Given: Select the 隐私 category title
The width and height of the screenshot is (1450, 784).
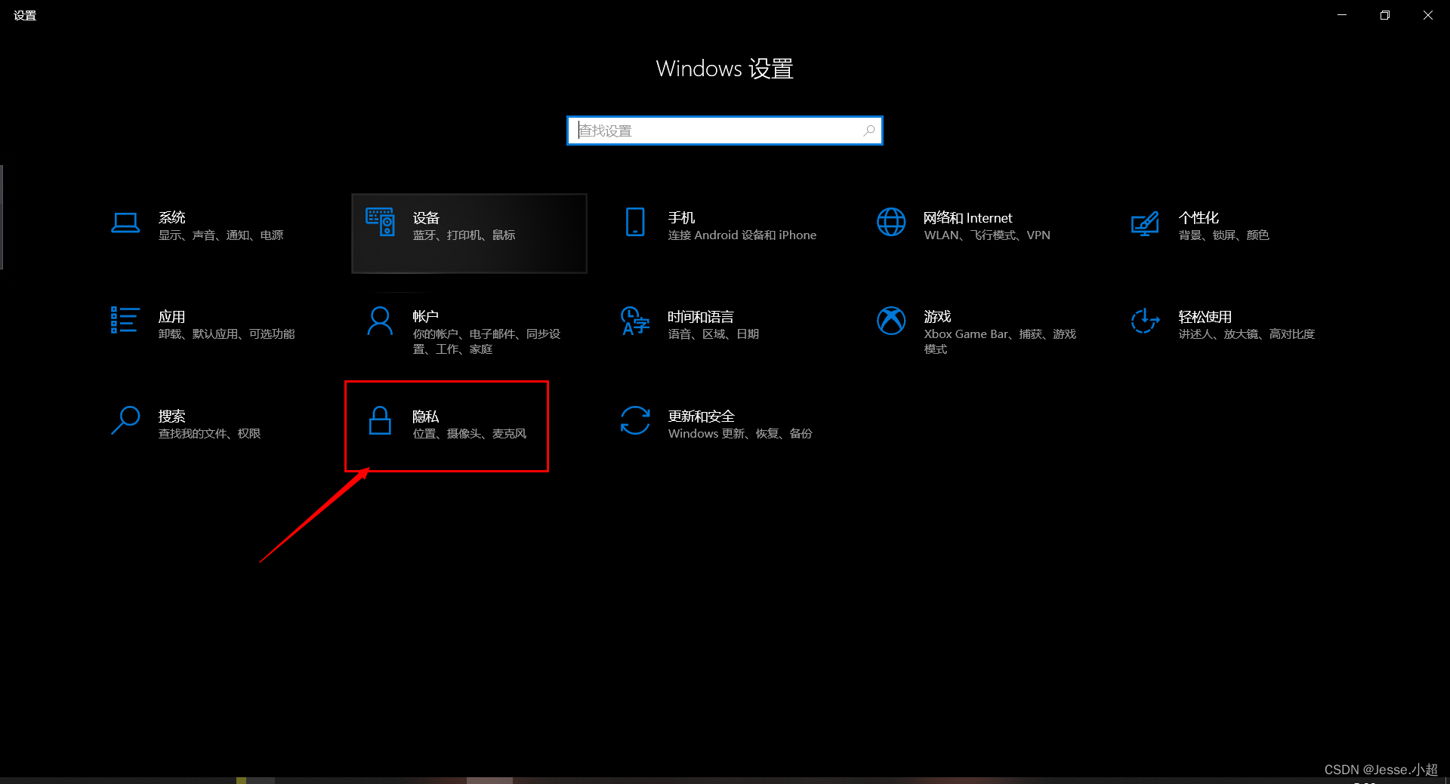Looking at the screenshot, I should click(x=426, y=416).
